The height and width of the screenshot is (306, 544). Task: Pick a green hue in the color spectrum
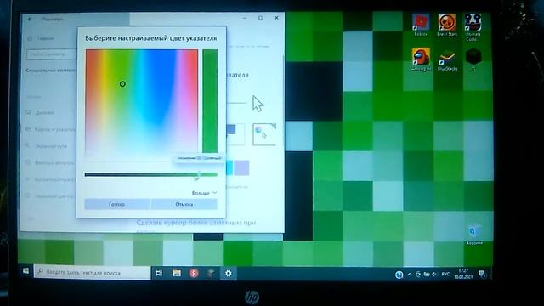(x=122, y=84)
